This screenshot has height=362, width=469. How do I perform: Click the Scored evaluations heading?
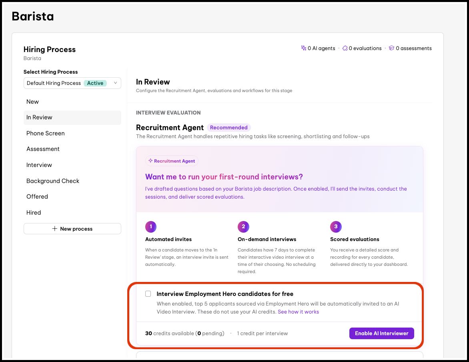pos(355,239)
